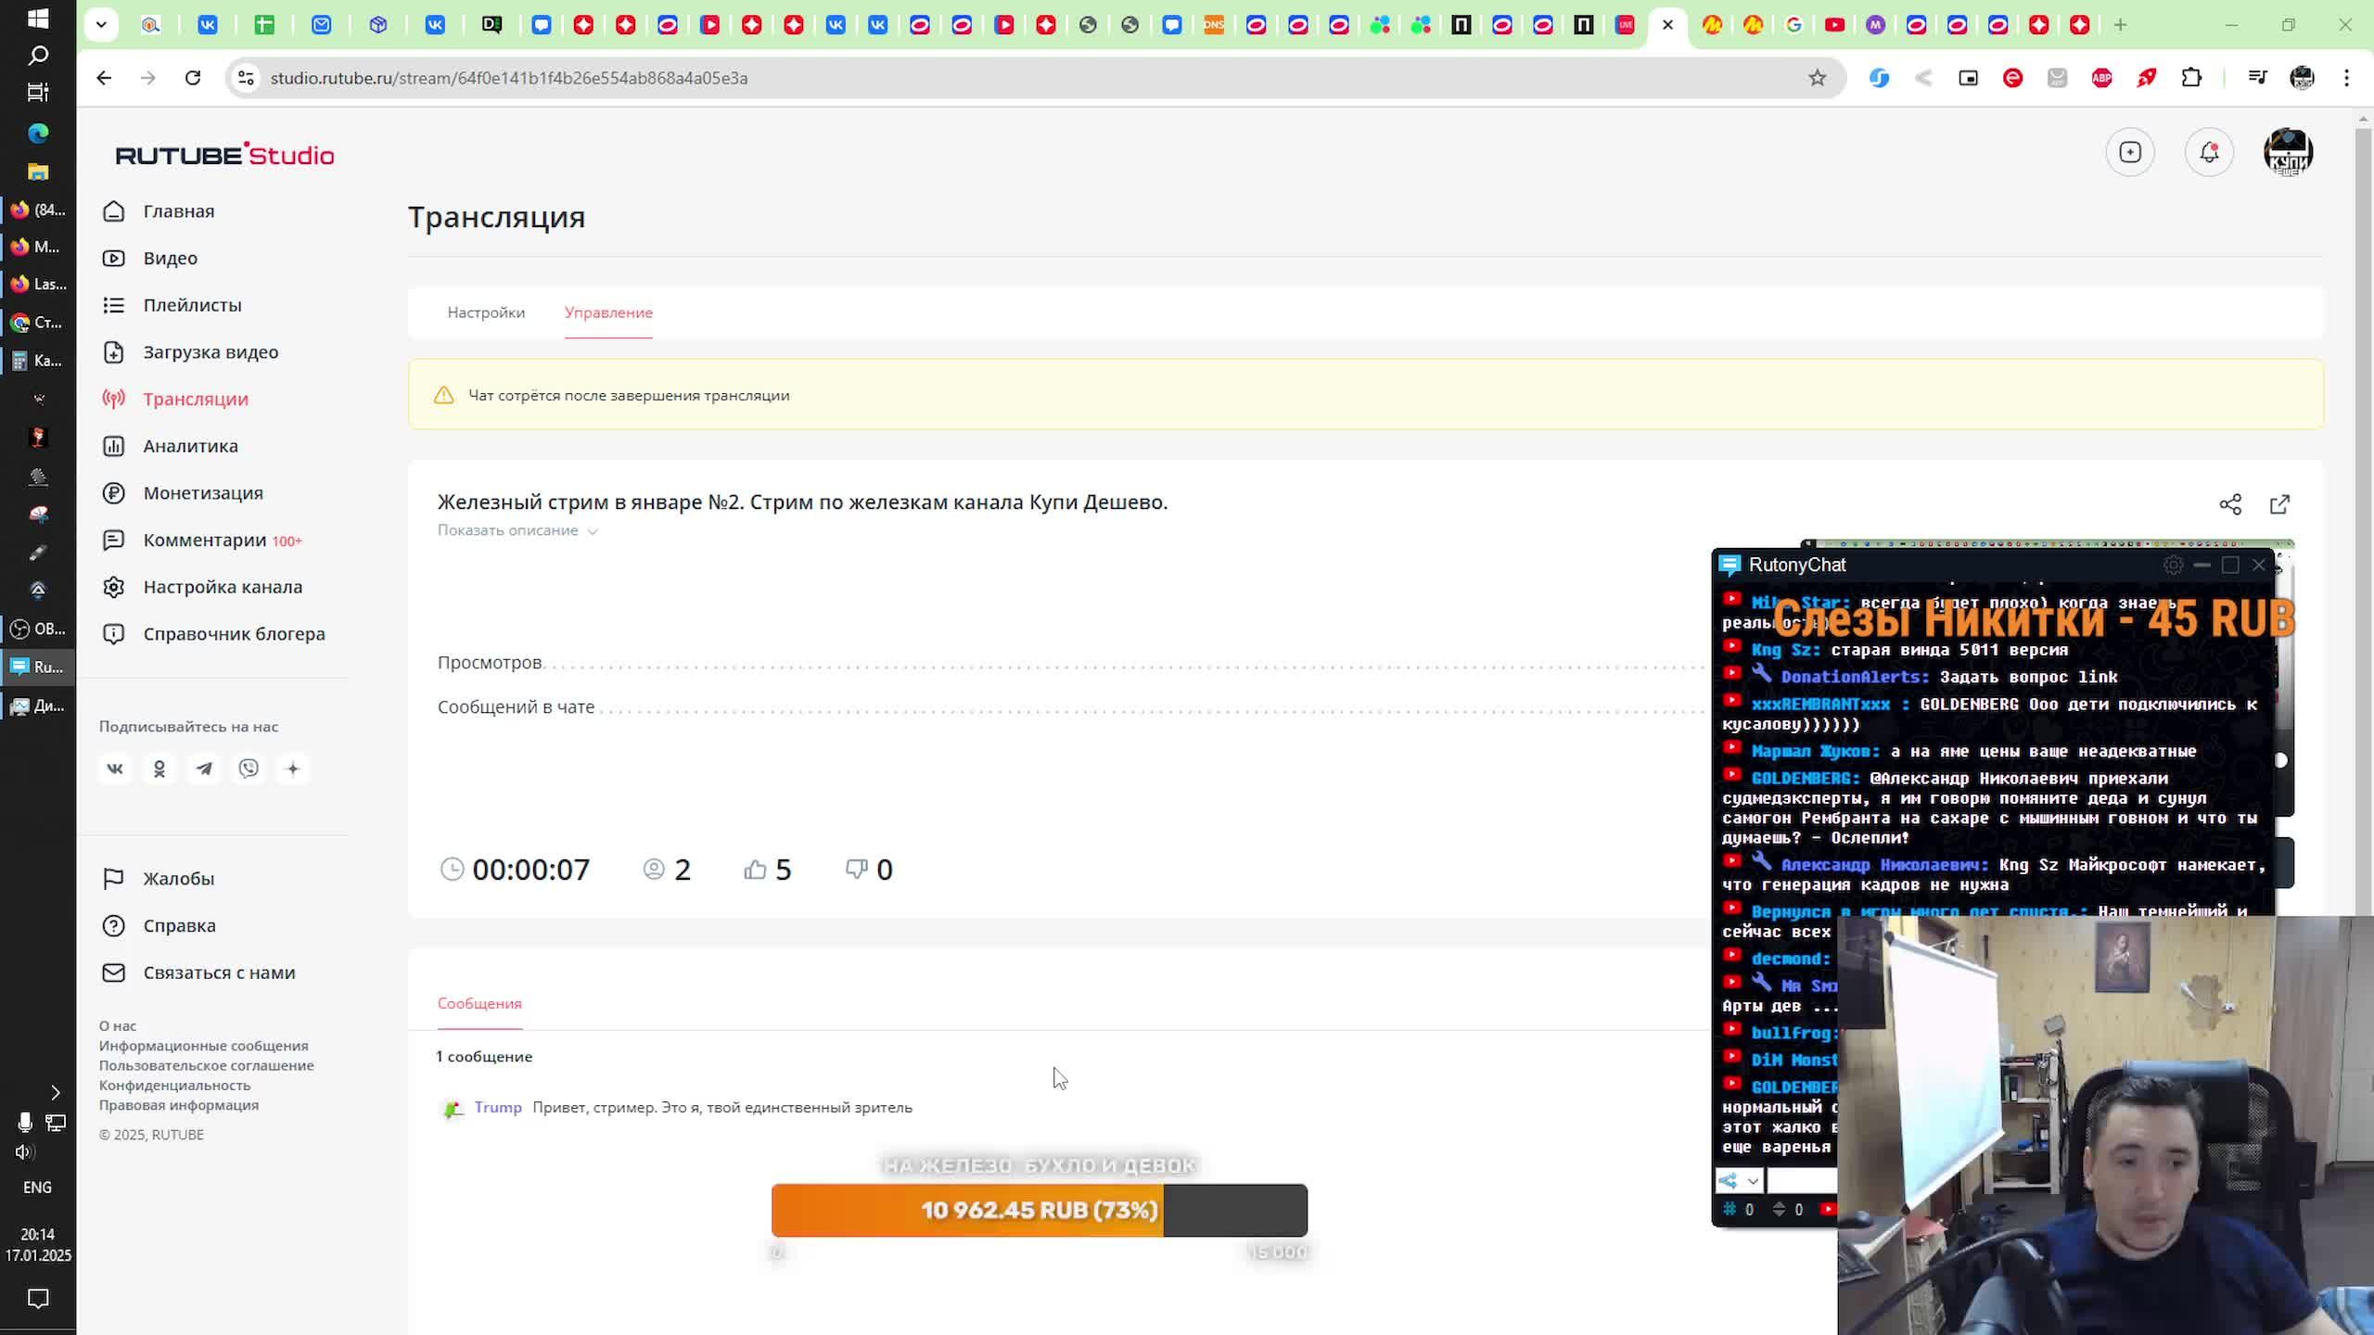2374x1335 pixels.
Task: Click the Пользовательское соглашение footer link
Action: pyautogui.click(x=206, y=1065)
